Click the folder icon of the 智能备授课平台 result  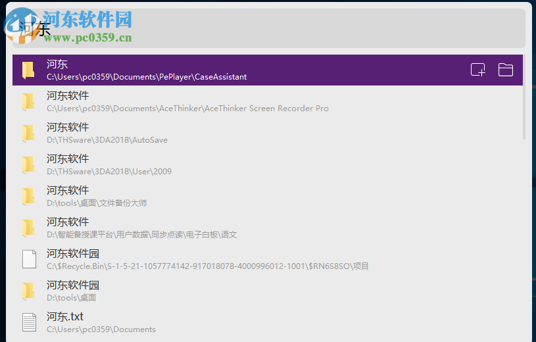(28, 228)
